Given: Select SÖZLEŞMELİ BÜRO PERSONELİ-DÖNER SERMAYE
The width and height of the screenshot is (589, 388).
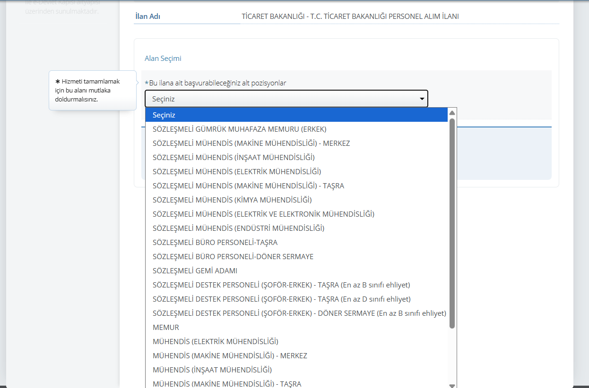Looking at the screenshot, I should coord(233,257).
